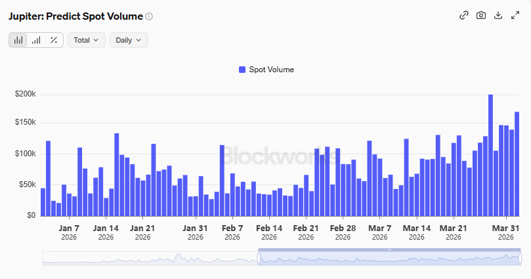Open the Daily interval dropdown

(x=129, y=40)
